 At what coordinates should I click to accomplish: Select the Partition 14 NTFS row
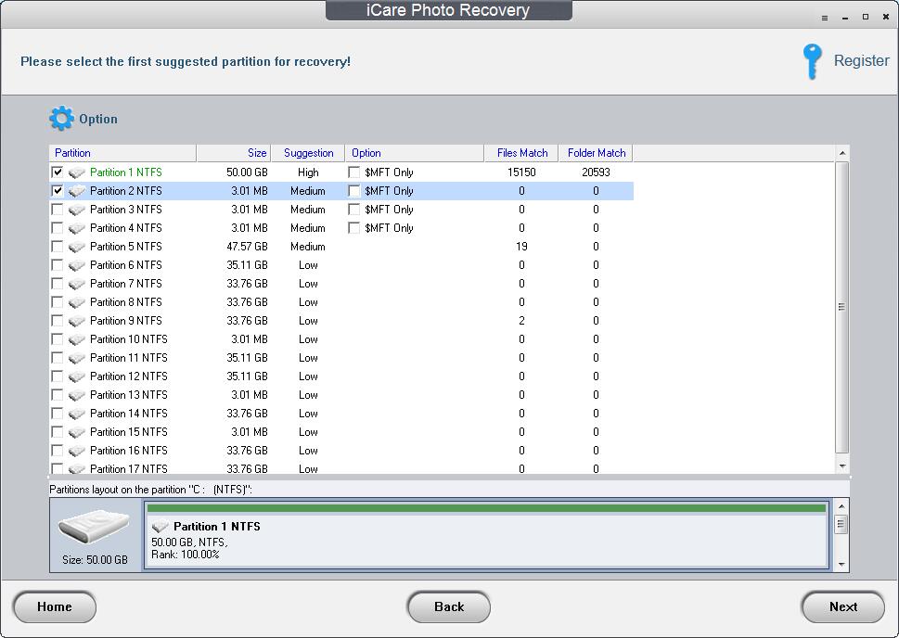click(341, 414)
